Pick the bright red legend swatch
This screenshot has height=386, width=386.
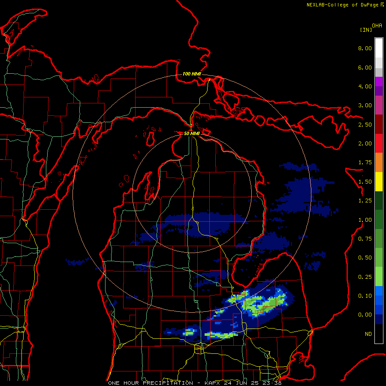(379, 143)
